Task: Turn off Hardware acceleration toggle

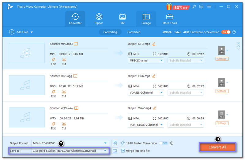Action: (x=226, y=32)
